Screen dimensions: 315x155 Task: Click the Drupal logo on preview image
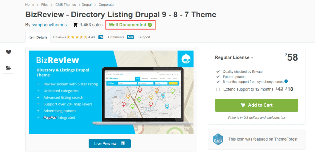click(185, 59)
